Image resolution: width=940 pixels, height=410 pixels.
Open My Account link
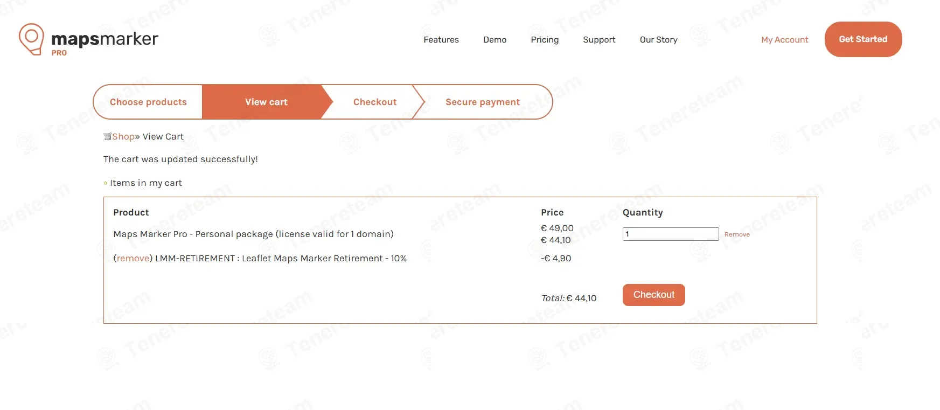click(784, 39)
